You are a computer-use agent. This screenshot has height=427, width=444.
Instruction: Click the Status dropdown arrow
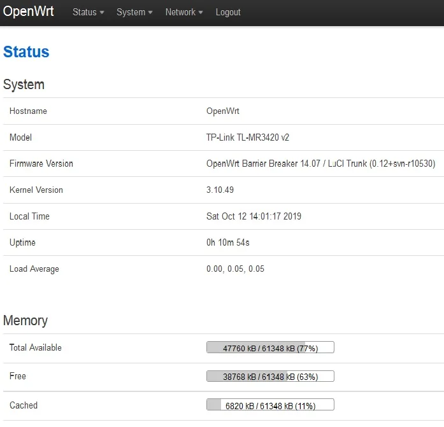tap(102, 13)
